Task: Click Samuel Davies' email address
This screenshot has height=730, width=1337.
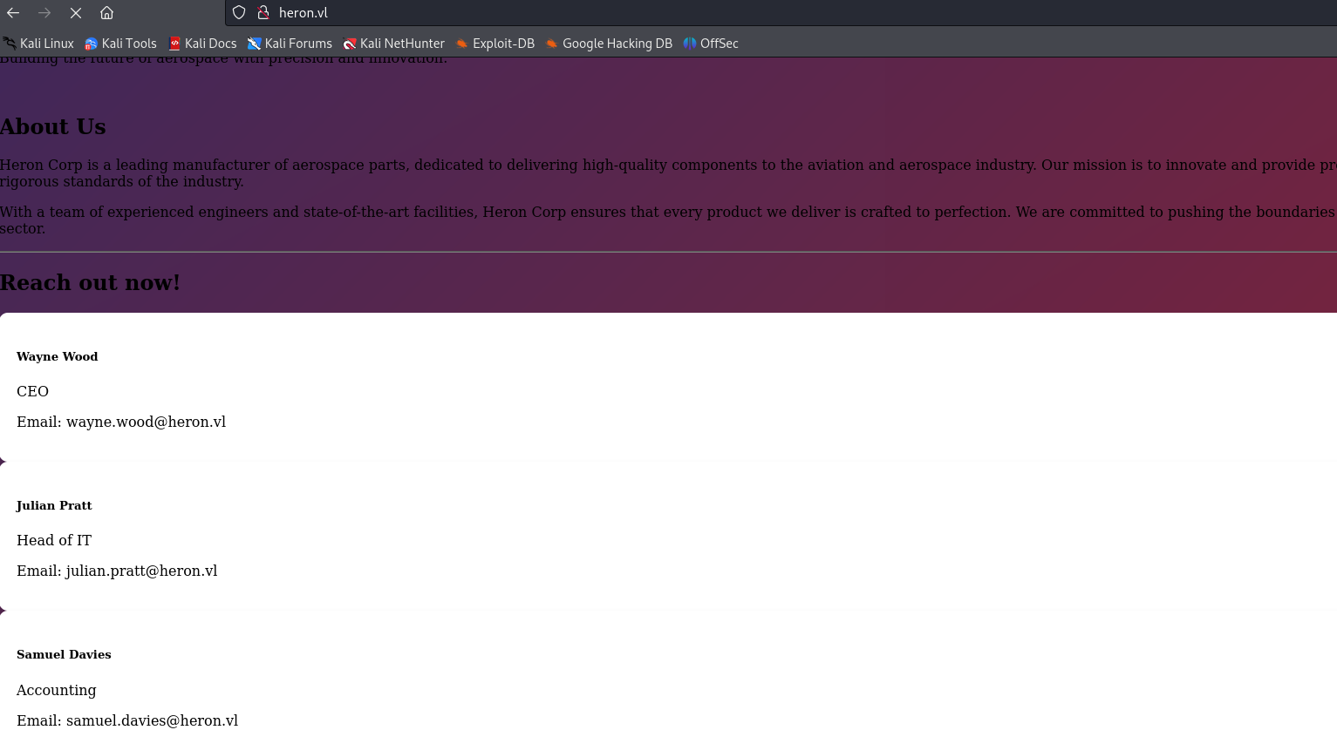Action: (x=152, y=720)
